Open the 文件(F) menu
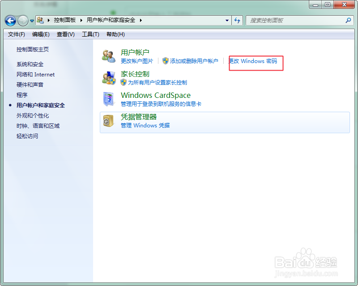The width and height of the screenshot is (358, 286). coord(16,34)
